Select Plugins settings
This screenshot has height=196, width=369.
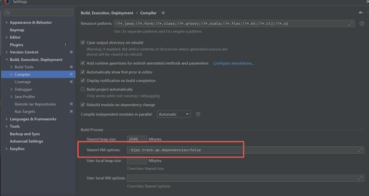tap(17, 45)
